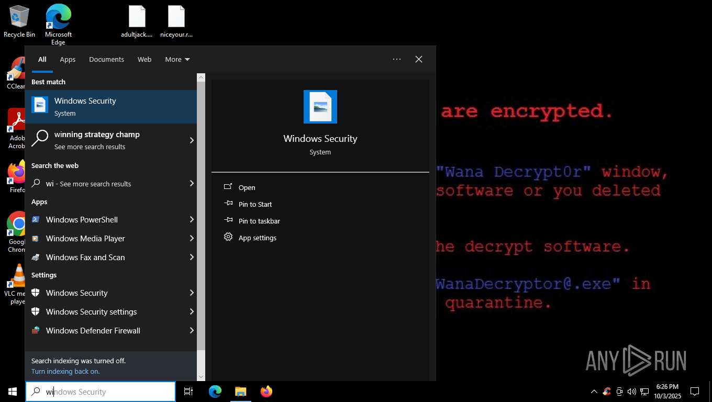Viewport: 712px width, 402px height.
Task: Click the volume icon in system tray
Action: pos(631,392)
